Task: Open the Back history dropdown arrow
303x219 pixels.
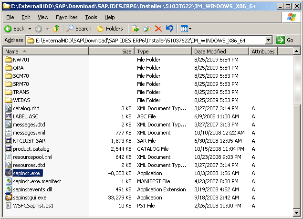Action: [x=30, y=29]
